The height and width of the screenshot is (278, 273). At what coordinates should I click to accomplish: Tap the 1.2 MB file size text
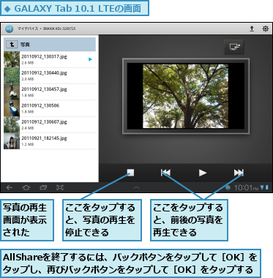[x=27, y=144]
